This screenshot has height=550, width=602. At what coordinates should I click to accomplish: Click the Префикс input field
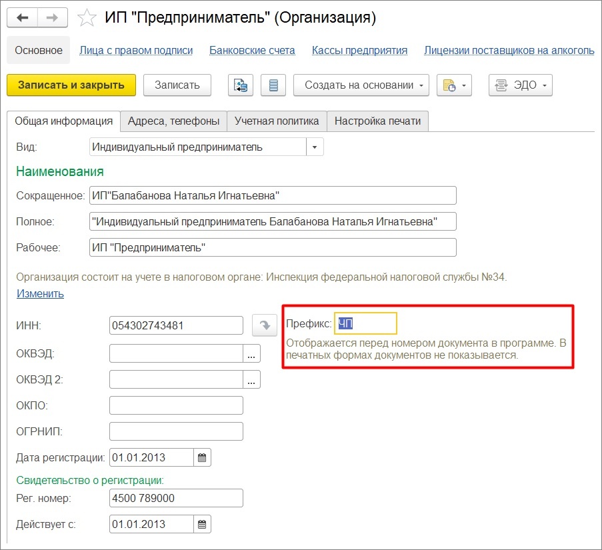365,323
